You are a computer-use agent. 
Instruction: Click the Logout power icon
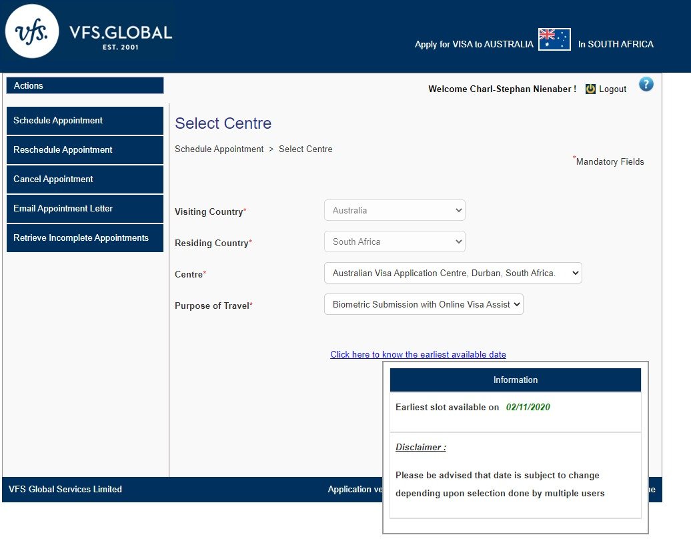590,89
